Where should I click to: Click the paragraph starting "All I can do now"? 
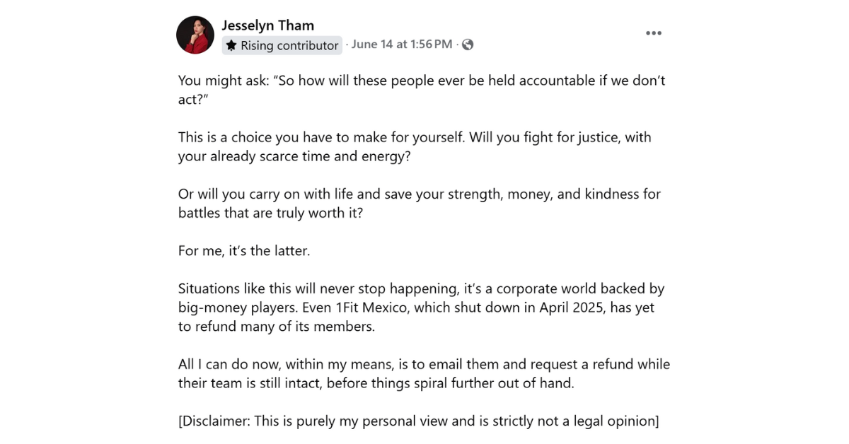coord(424,374)
